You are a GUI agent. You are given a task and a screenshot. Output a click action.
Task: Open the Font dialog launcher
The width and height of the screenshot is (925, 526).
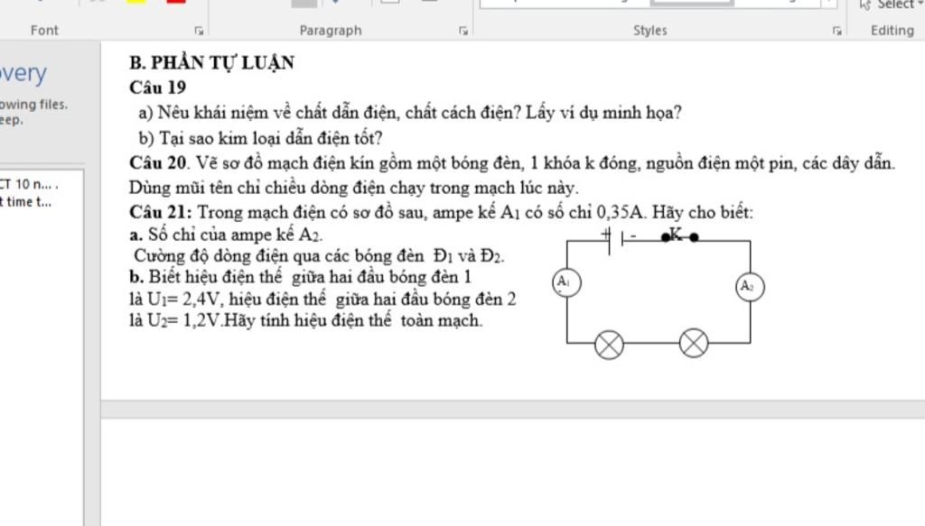[199, 31]
